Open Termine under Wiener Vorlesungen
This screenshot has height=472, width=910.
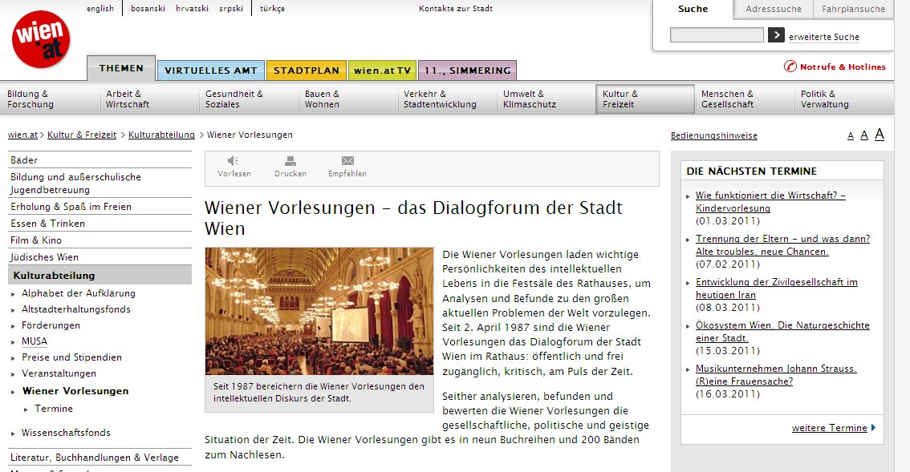53,409
